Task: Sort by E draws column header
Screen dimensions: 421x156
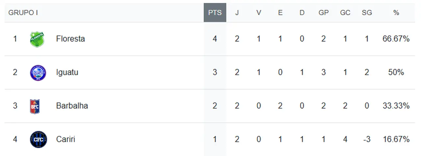Action: click(x=280, y=13)
